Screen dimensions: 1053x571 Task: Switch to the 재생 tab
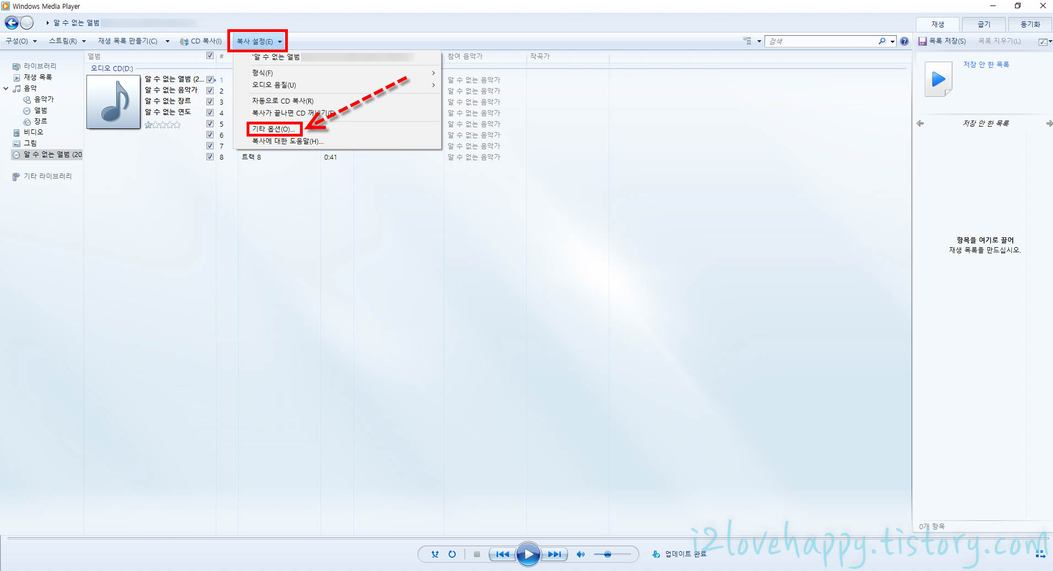pos(937,24)
